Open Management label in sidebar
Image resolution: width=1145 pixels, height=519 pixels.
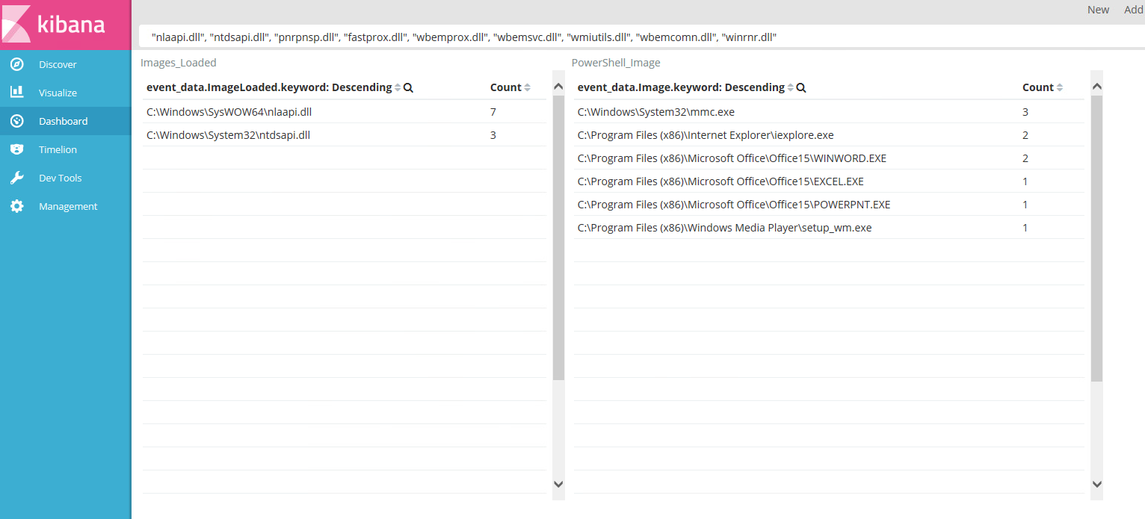click(x=68, y=206)
